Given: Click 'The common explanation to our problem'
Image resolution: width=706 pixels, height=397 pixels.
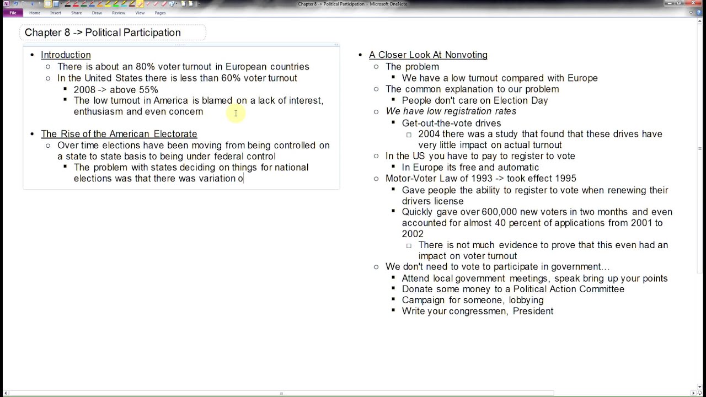Looking at the screenshot, I should [472, 89].
